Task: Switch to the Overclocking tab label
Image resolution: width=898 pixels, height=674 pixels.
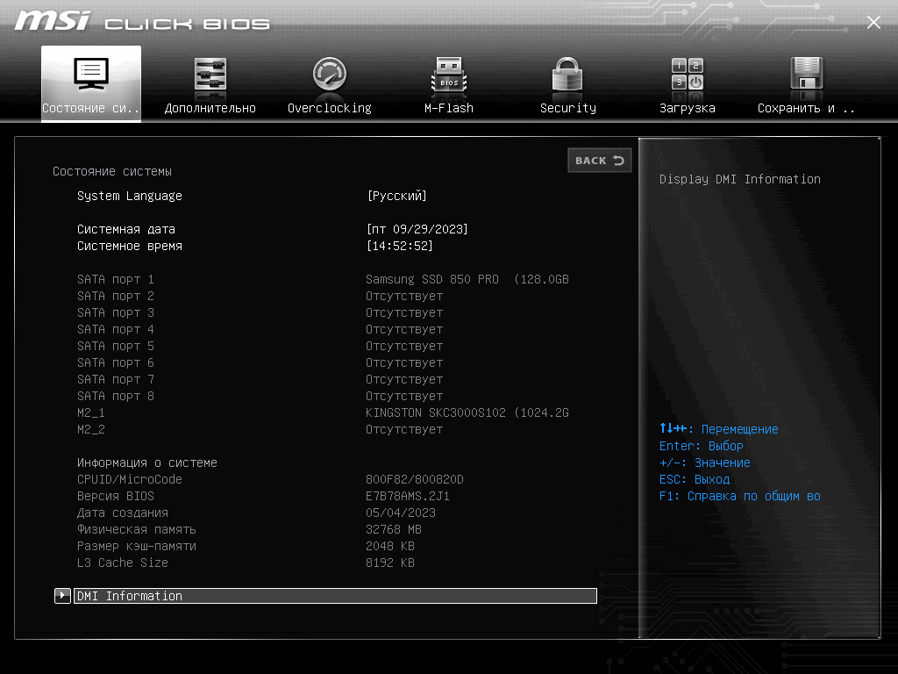Action: tap(330, 108)
